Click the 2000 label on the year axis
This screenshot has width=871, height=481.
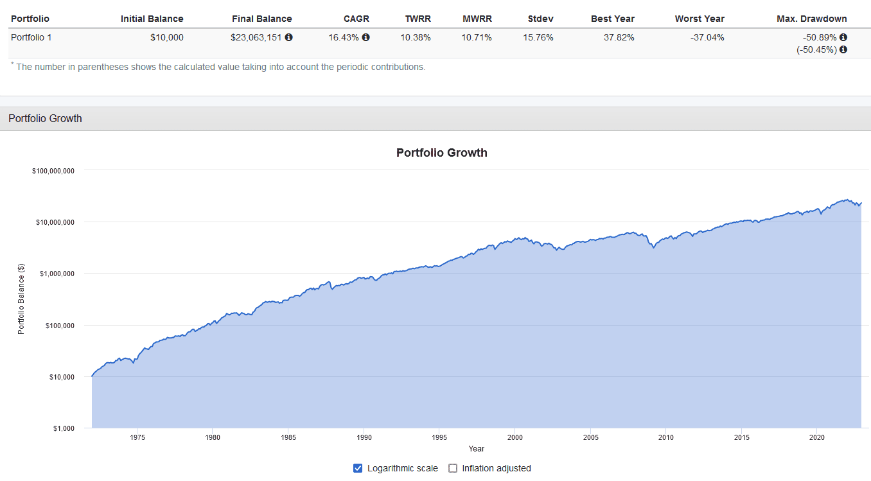pyautogui.click(x=515, y=437)
